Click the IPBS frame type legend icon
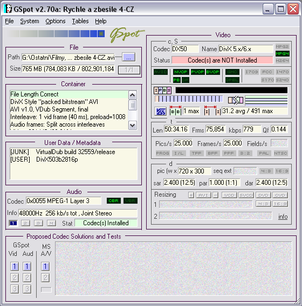This screenshot has height=306, width=302. (x=162, y=91)
